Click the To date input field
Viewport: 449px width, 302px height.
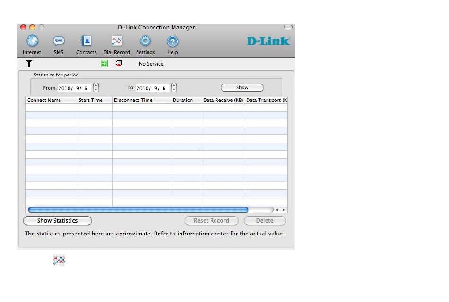152,88
